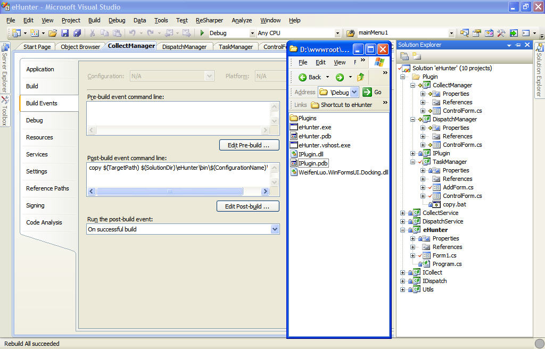
Task: Click the Cut scissors icon
Action: [92, 33]
